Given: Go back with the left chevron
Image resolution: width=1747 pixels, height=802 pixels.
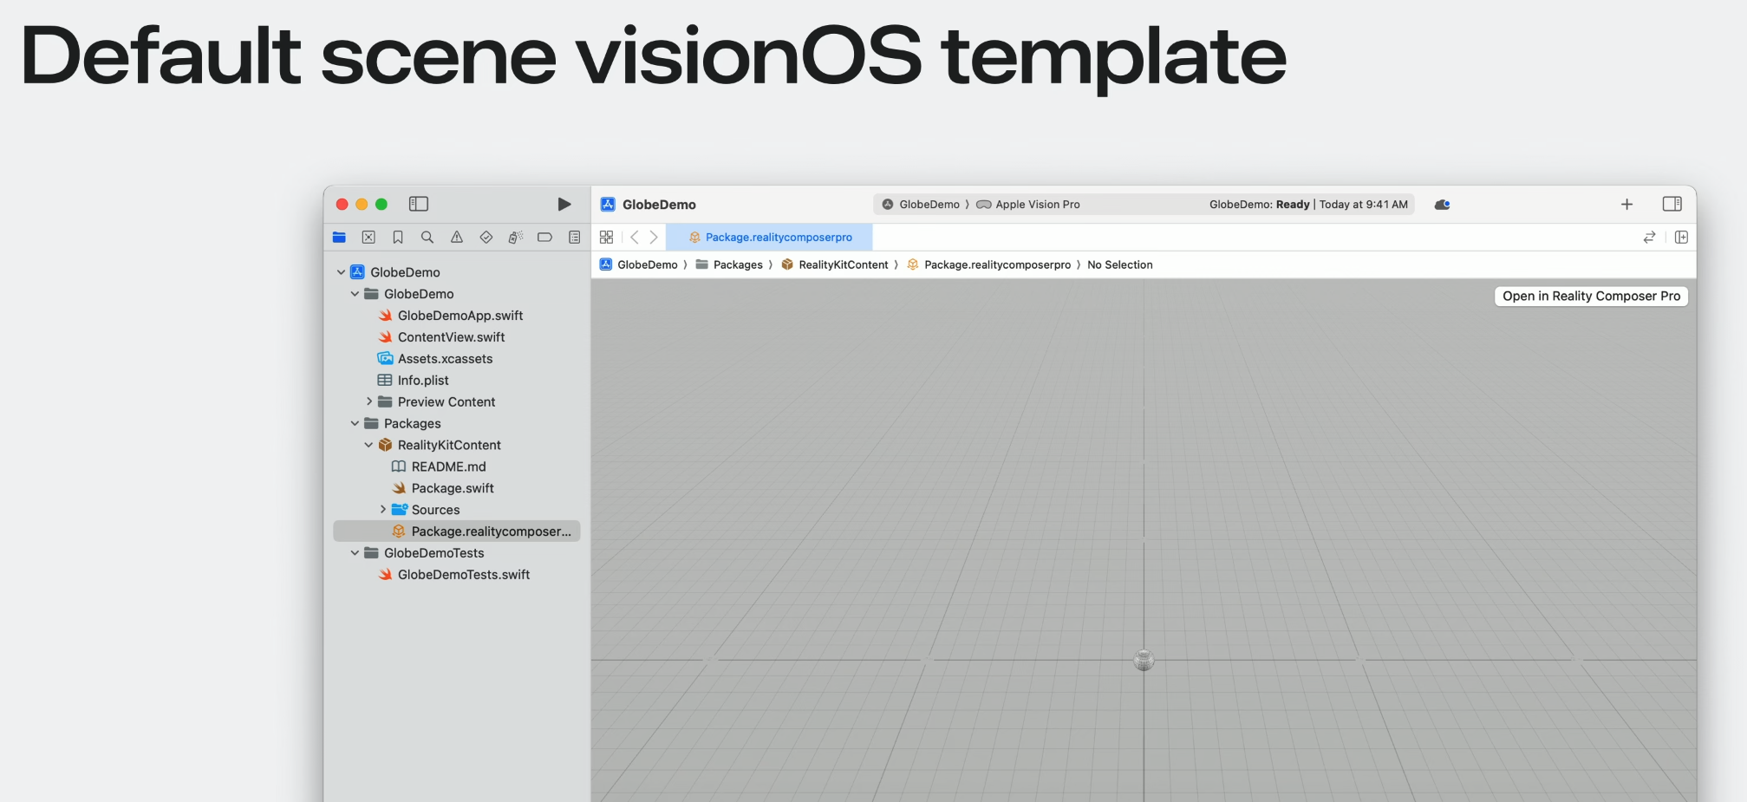Looking at the screenshot, I should [635, 237].
